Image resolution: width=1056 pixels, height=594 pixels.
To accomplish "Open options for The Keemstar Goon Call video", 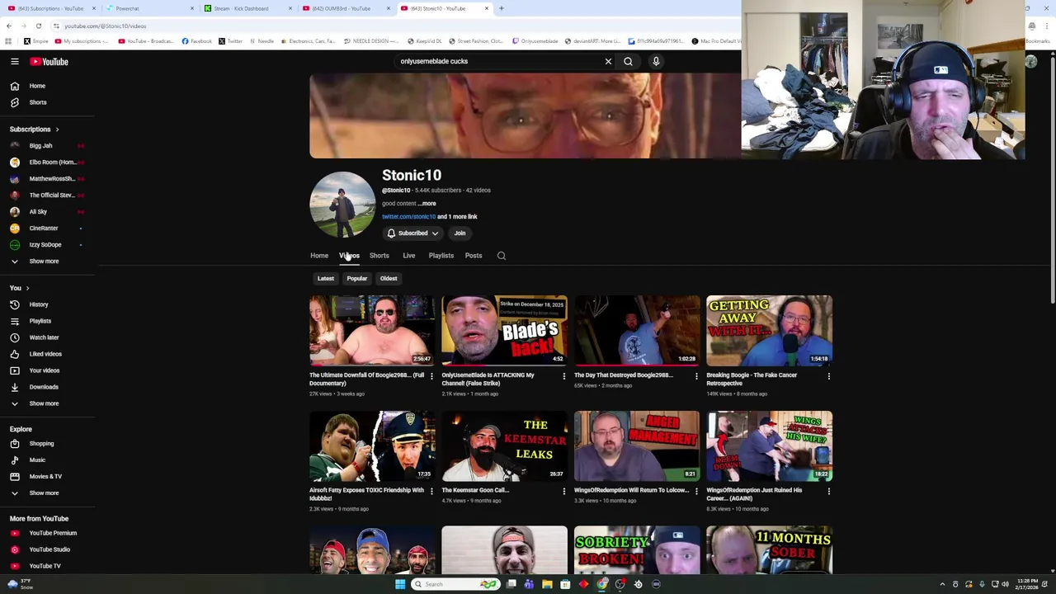I will pyautogui.click(x=563, y=492).
